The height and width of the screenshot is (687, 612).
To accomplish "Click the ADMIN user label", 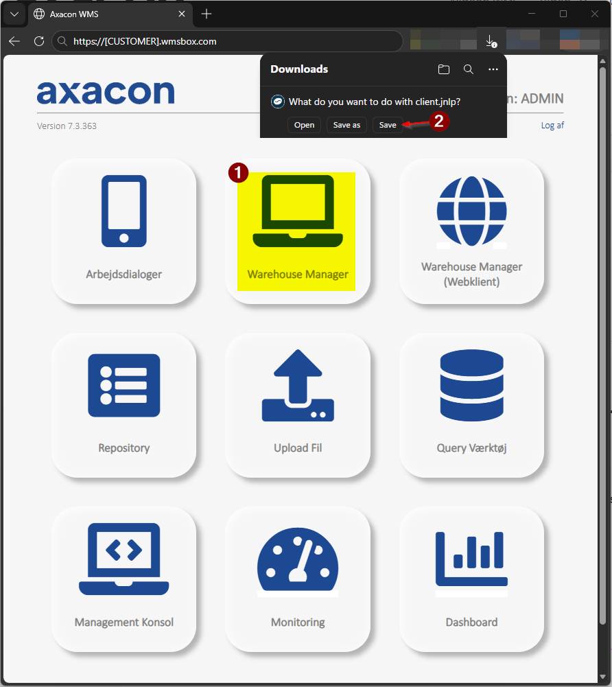I will pyautogui.click(x=542, y=99).
